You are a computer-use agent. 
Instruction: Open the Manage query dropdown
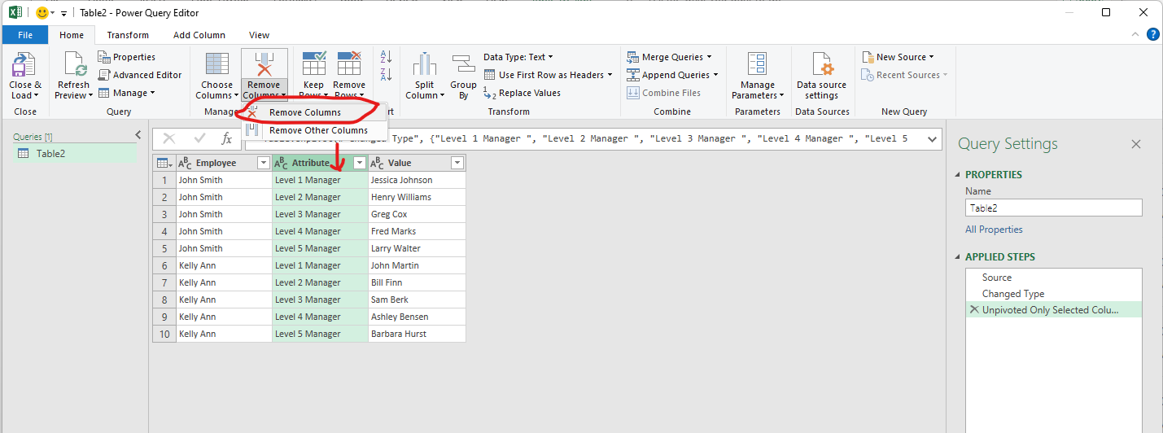(x=126, y=93)
